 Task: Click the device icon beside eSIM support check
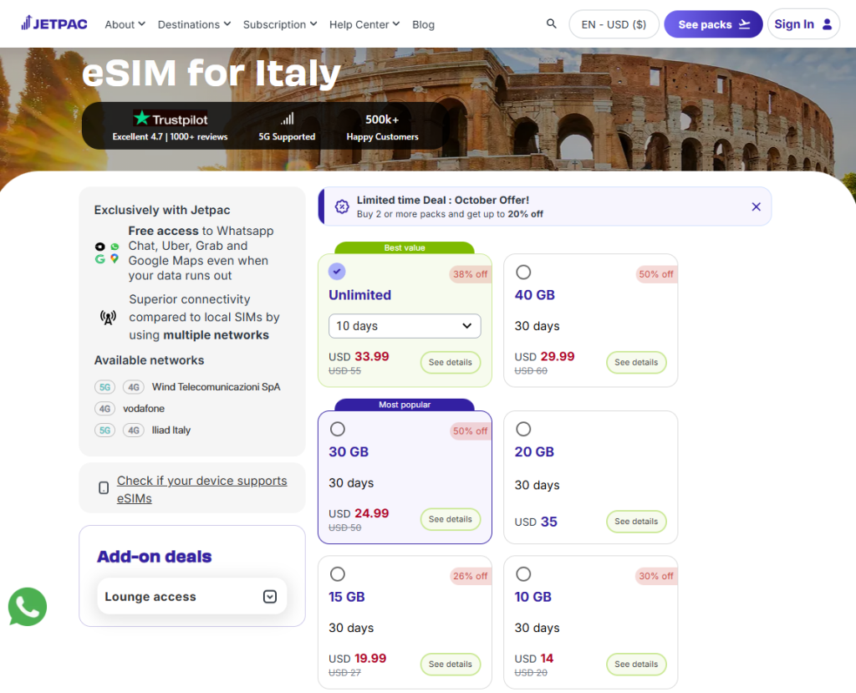(x=104, y=488)
